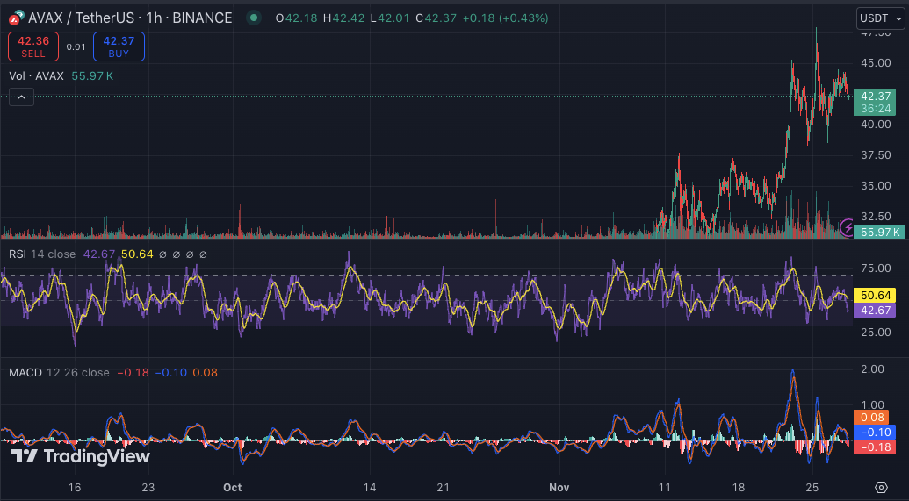
Task: Click purple RSI axis tag 42.67
Action: coord(875,311)
